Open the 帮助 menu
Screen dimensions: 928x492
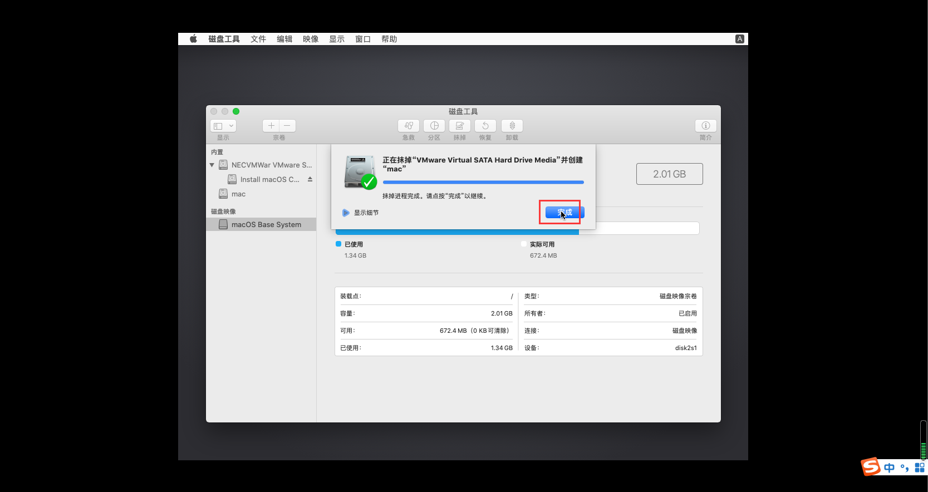point(389,39)
